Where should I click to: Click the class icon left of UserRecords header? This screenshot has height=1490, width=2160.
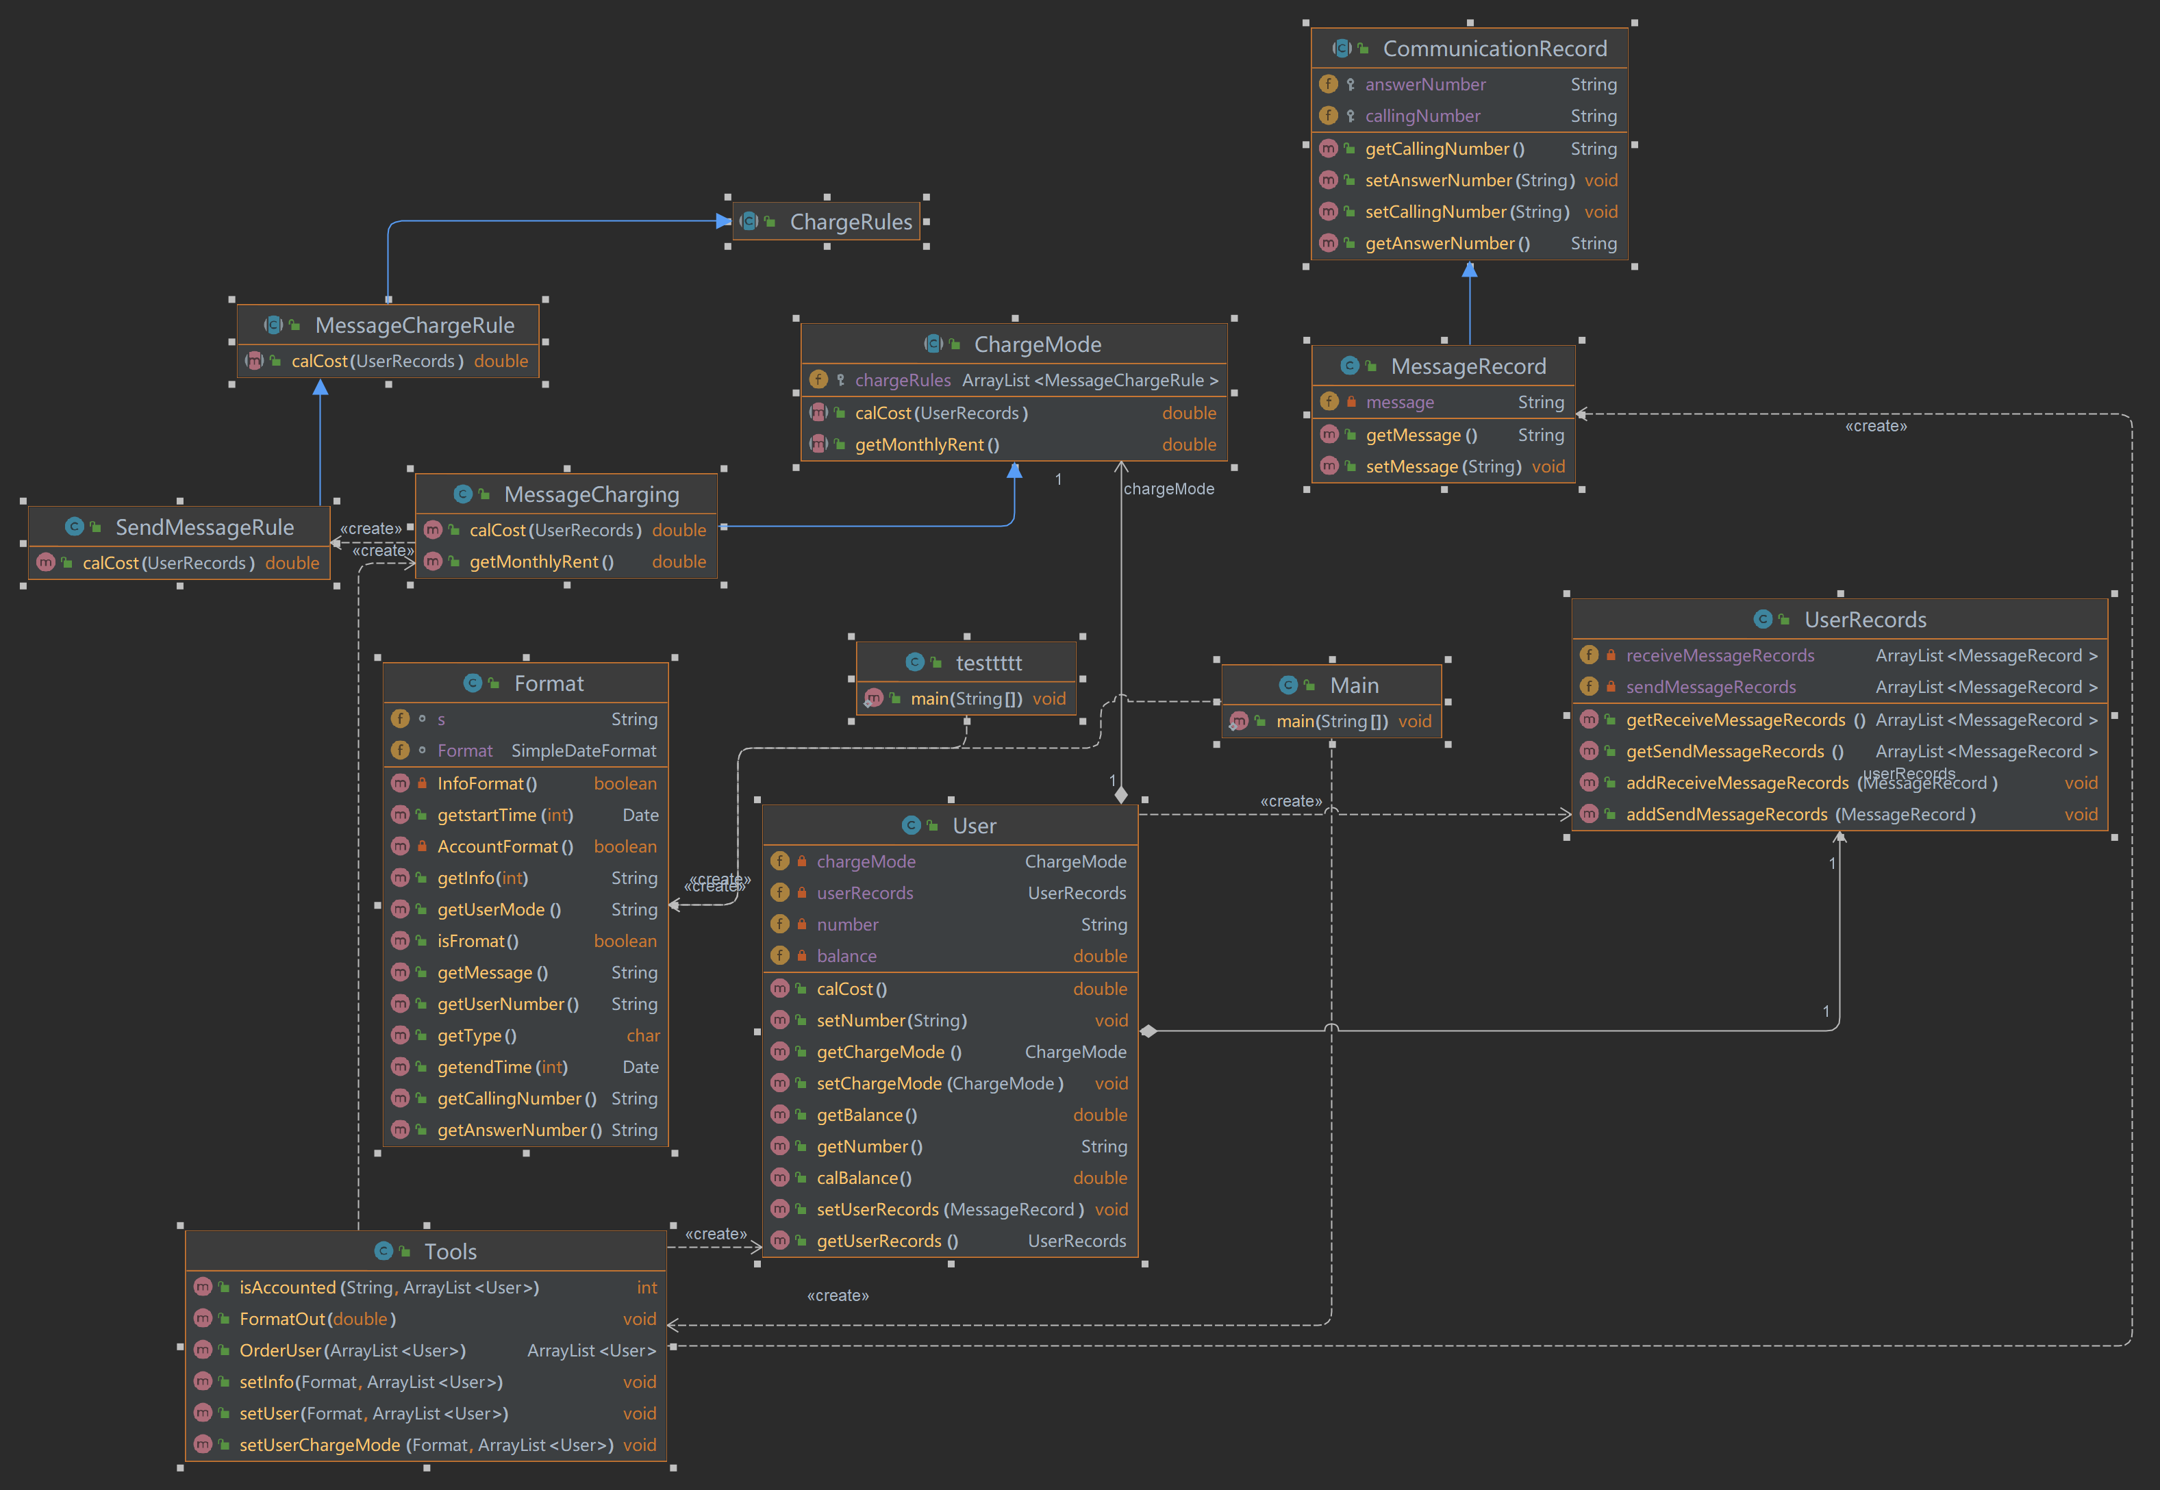[x=1762, y=619]
